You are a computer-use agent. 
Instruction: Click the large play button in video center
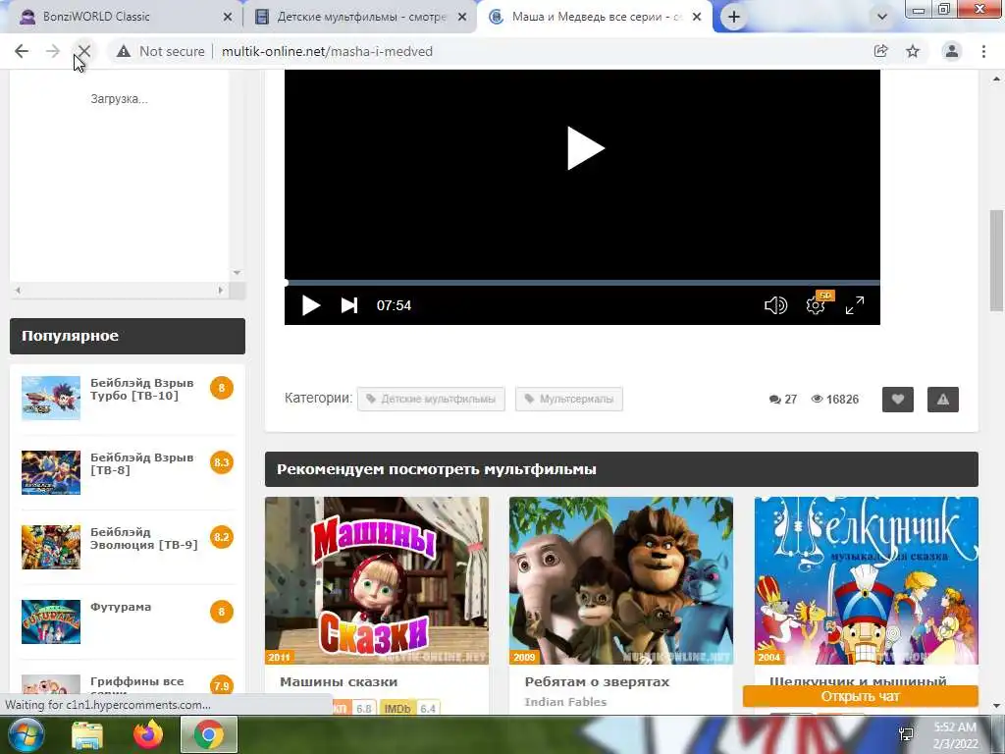click(x=585, y=148)
